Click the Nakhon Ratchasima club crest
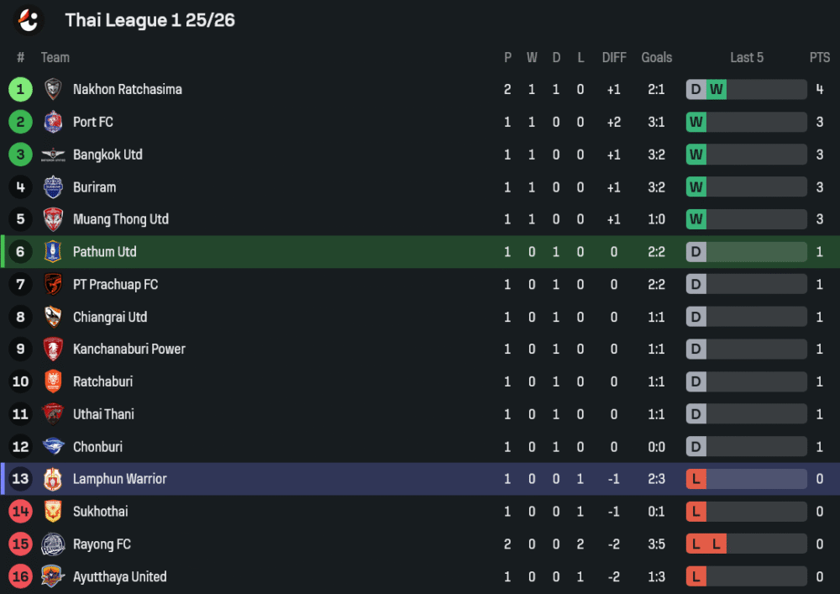 click(53, 89)
